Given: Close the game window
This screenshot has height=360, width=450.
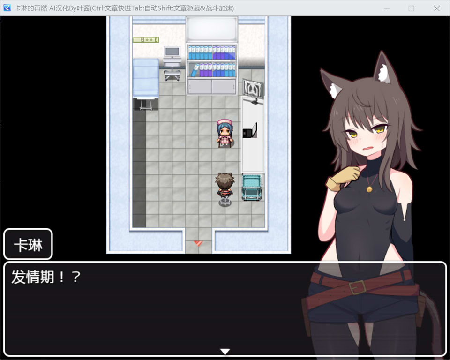Looking at the screenshot, I should [436, 8].
